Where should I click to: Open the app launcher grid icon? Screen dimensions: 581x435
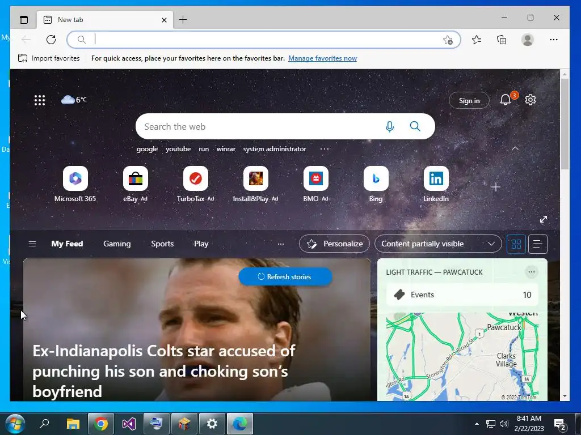coord(40,100)
